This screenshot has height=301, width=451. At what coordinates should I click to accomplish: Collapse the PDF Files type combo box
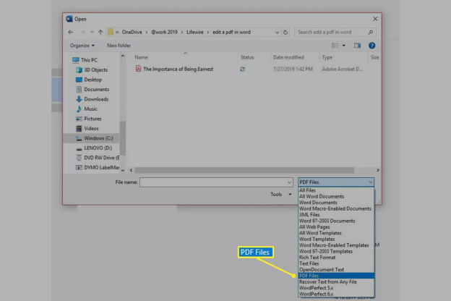point(336,182)
